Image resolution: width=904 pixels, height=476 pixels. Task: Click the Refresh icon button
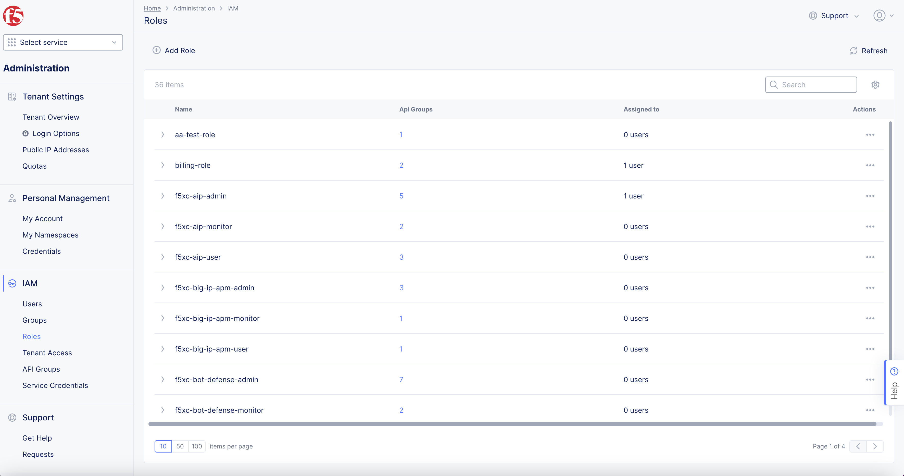click(853, 51)
